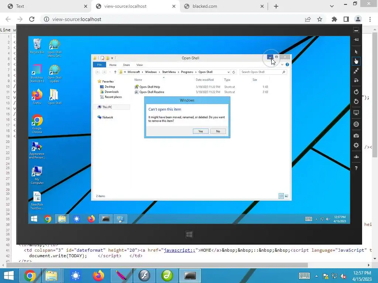Viewport: 378px width, 283px height.
Task: Click No in Can't open this item dialog
Action: [x=218, y=131]
